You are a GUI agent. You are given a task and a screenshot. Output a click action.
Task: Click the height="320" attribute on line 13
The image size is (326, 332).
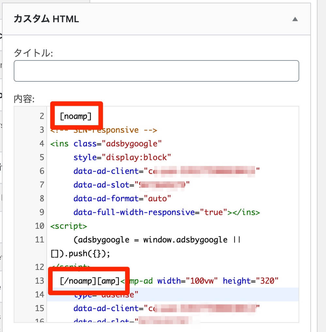coord(251,281)
